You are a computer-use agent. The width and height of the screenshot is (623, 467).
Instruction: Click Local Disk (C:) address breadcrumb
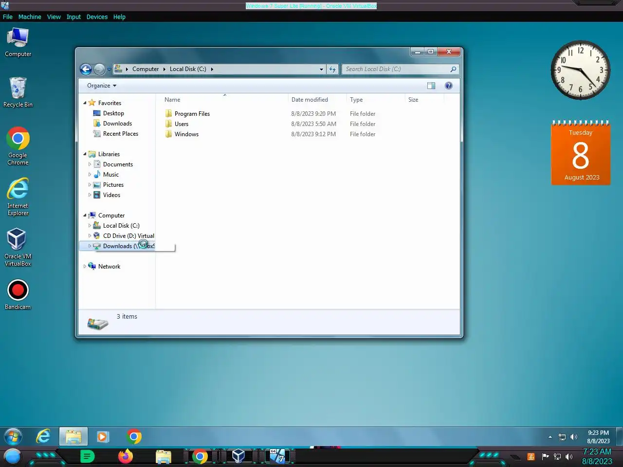pyautogui.click(x=188, y=69)
